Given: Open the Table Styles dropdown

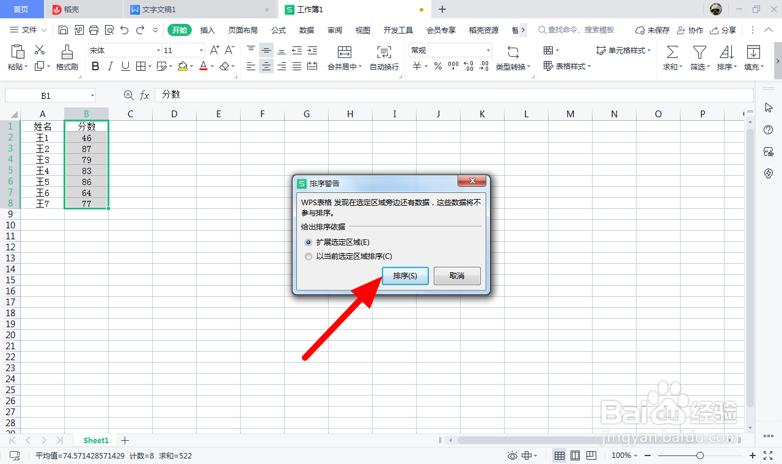Looking at the screenshot, I should [568, 67].
